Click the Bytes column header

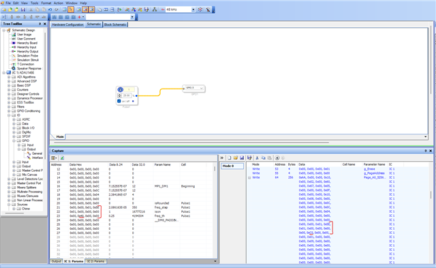click(292, 164)
